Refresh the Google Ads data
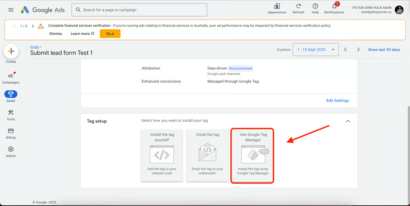The height and width of the screenshot is (206, 410). [298, 9]
